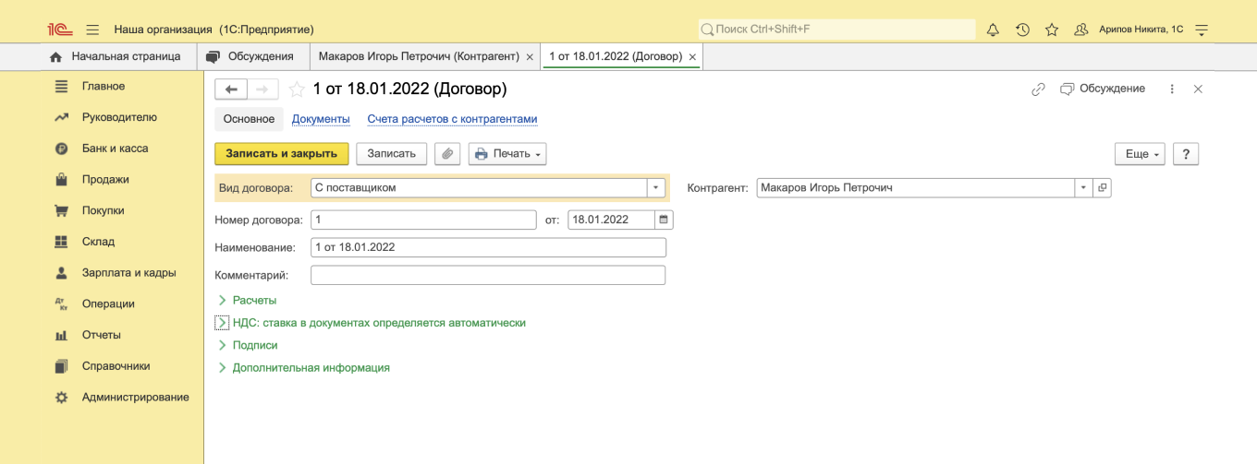This screenshot has height=464, width=1257.
Task: Expand the НДС rate section
Action: [222, 323]
